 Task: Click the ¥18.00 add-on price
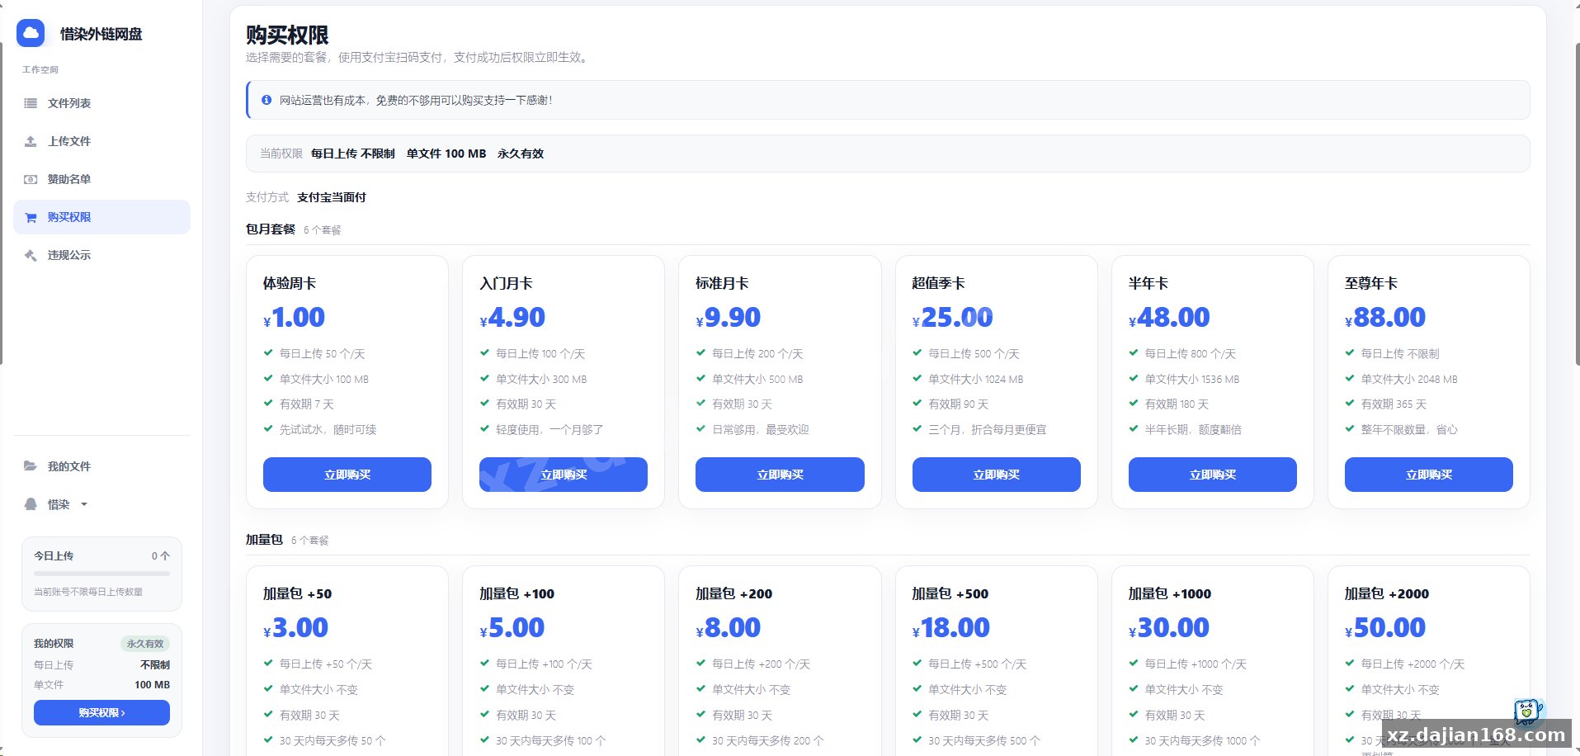coord(951,628)
